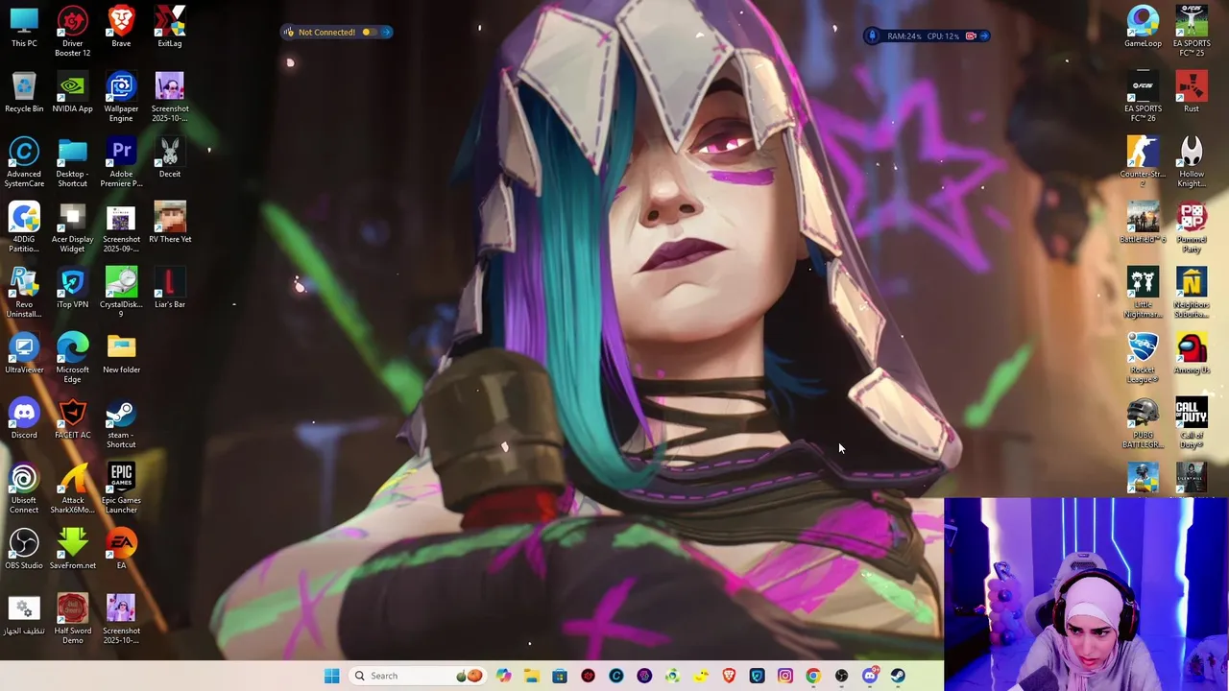1229x691 pixels.
Task: Open the Rust game shortcut
Action: click(x=1192, y=92)
